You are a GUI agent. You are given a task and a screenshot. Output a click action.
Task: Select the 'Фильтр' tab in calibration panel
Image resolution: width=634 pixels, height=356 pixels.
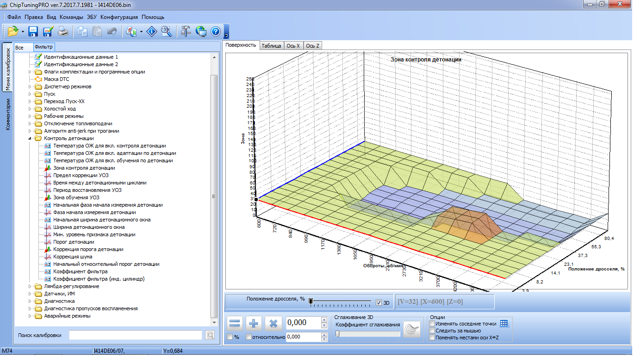coord(44,47)
